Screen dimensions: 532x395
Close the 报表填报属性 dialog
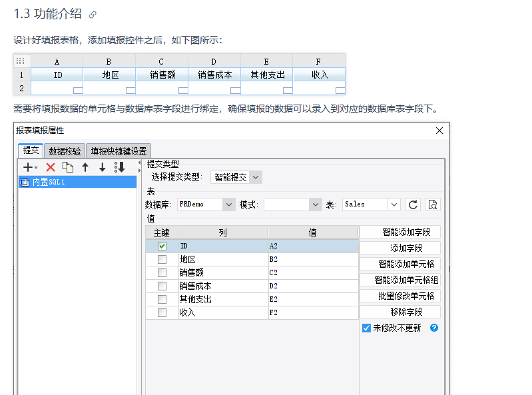(x=439, y=131)
